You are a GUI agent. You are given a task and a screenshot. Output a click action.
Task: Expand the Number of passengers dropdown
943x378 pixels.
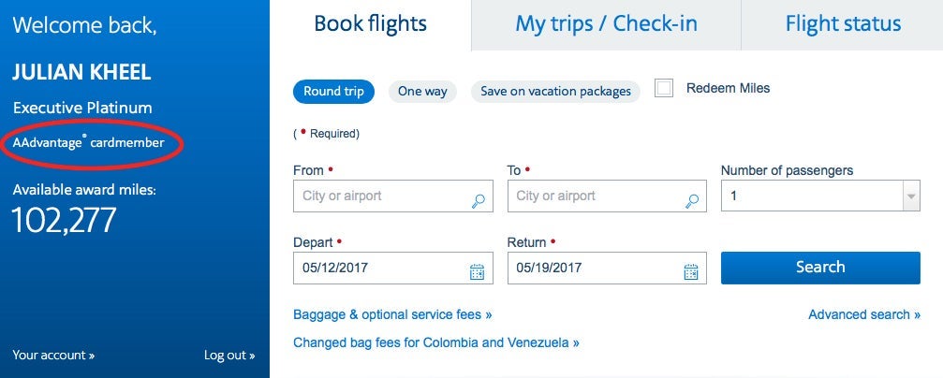pos(910,196)
